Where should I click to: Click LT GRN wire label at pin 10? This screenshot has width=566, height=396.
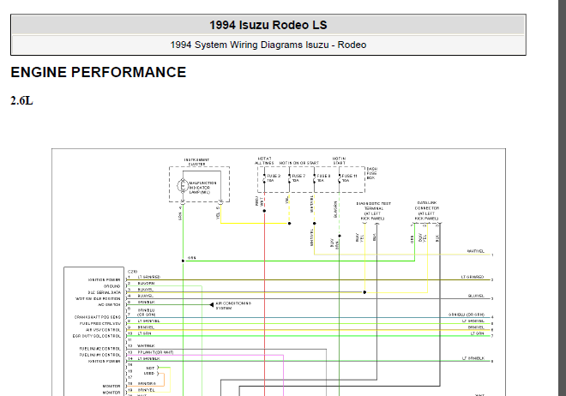coord(144,333)
